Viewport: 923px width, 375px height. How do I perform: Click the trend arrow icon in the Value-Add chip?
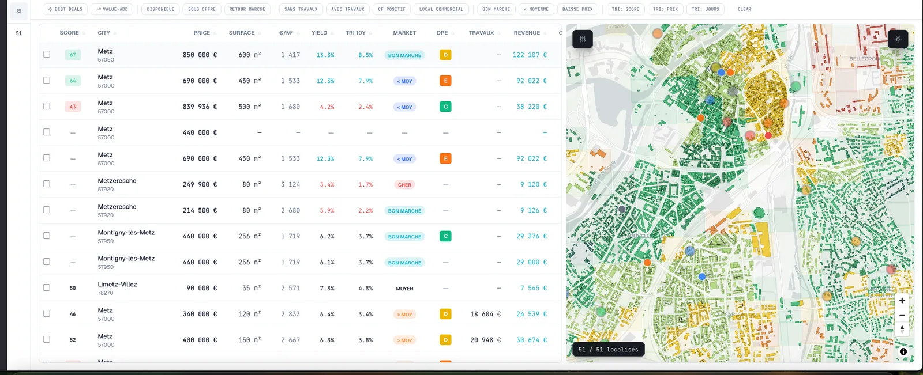tap(98, 9)
